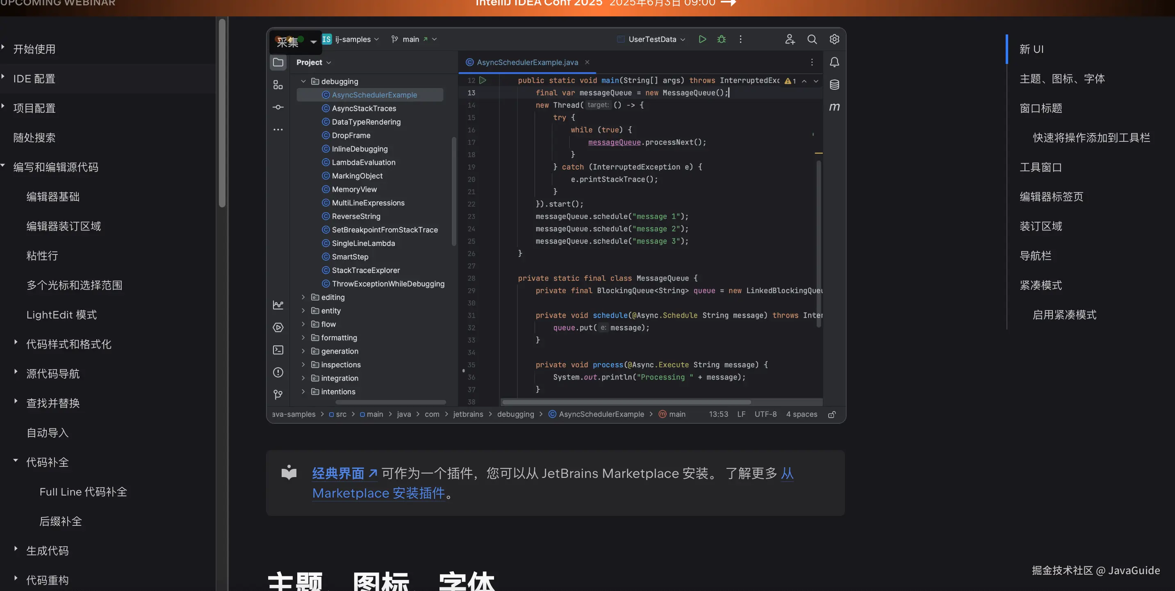Open UserTestData run configuration dropdown
This screenshot has height=591, width=1175.
click(652, 39)
